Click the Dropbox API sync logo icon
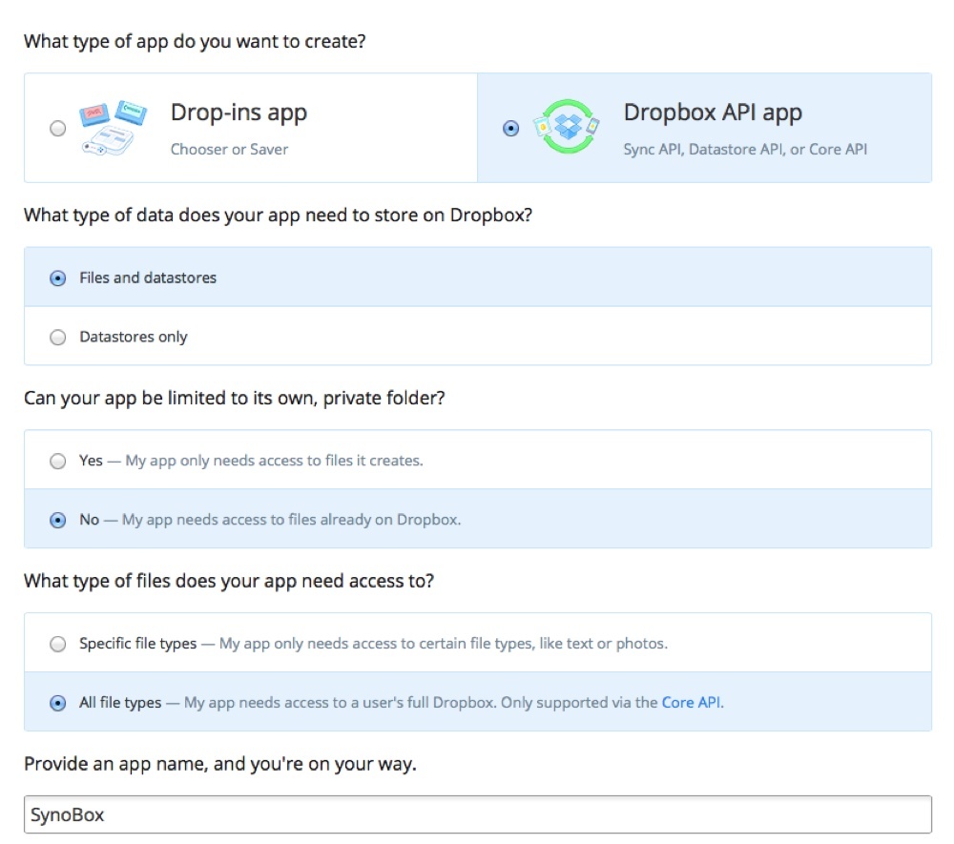Viewport: 954px width, 844px height. [x=567, y=127]
